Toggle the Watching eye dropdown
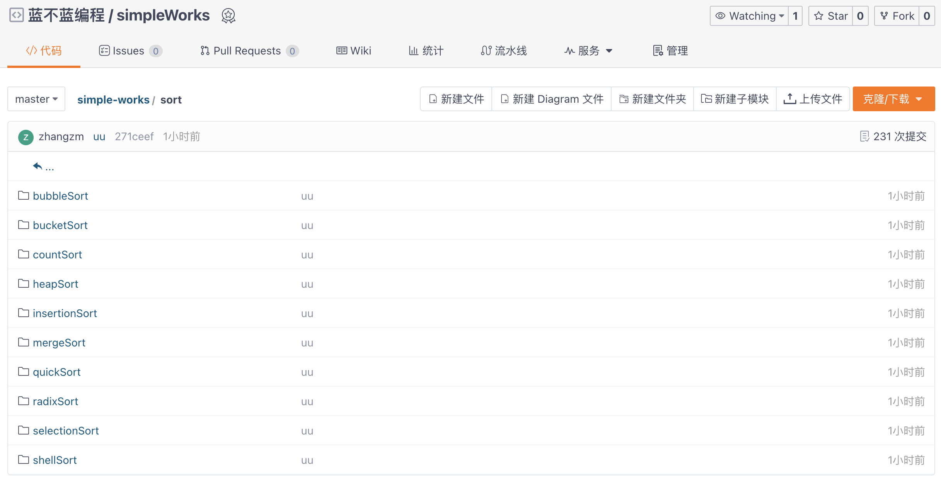941x482 pixels. click(749, 16)
